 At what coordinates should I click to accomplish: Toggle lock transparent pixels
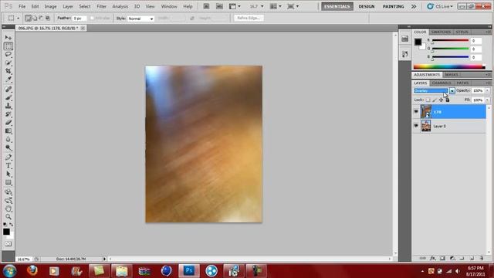428,100
